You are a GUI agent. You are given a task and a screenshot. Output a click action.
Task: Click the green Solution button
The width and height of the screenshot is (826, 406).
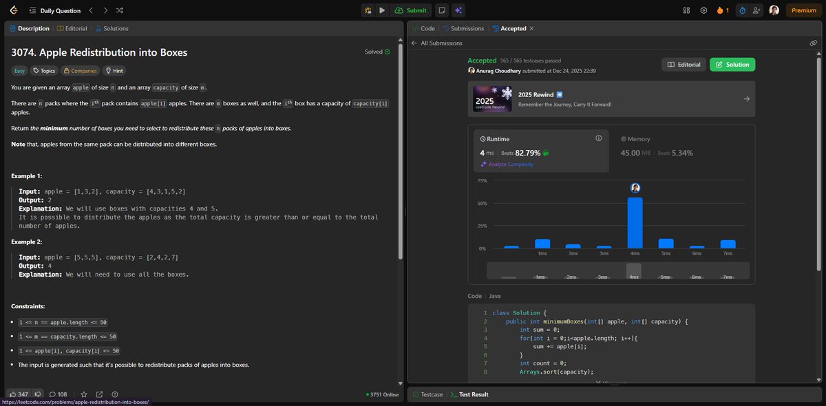[732, 65]
